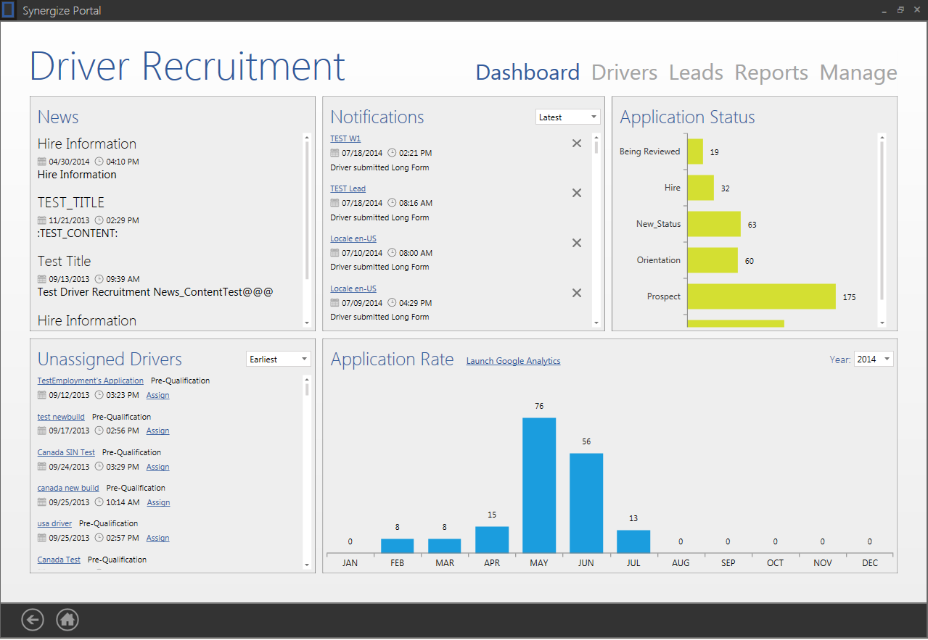Image resolution: width=928 pixels, height=640 pixels.
Task: Open TestEmployment's Application link
Action: [91, 381]
